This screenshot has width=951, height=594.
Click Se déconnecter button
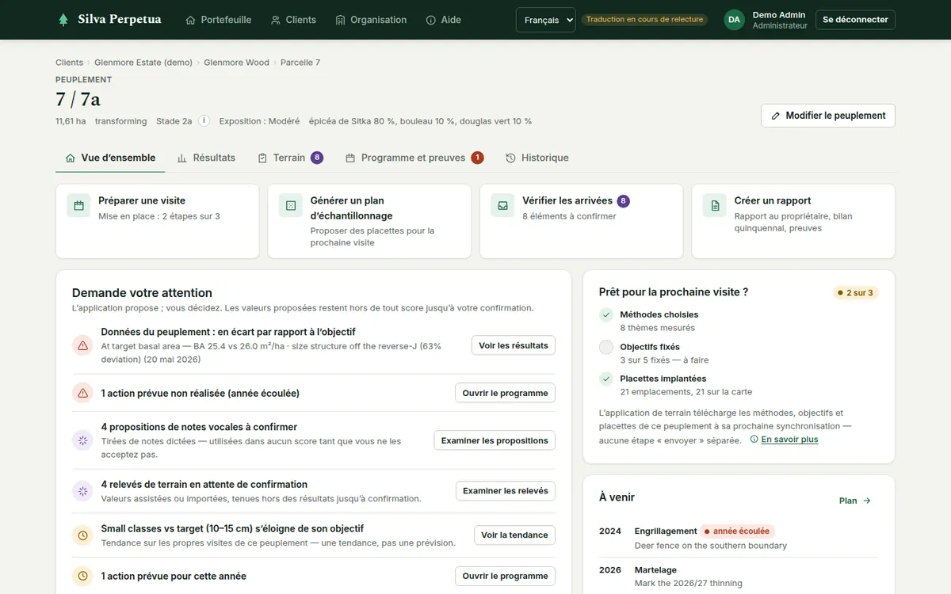855,20
